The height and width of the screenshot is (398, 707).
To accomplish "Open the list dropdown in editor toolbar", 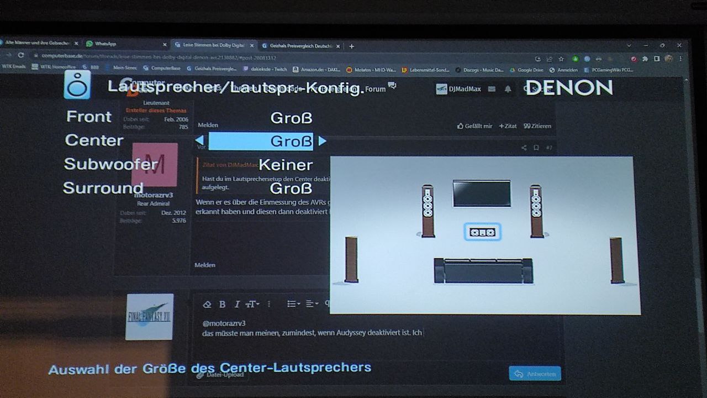I will coord(294,304).
